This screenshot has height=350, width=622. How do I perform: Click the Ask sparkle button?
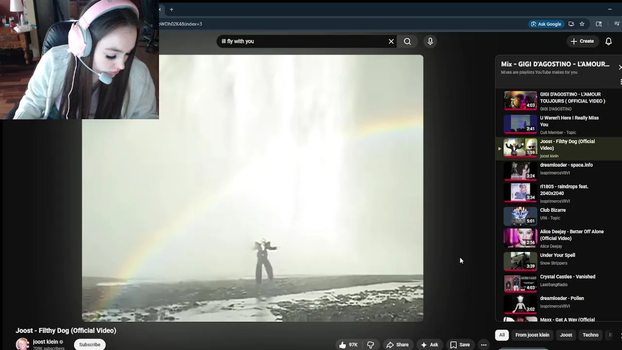point(430,345)
